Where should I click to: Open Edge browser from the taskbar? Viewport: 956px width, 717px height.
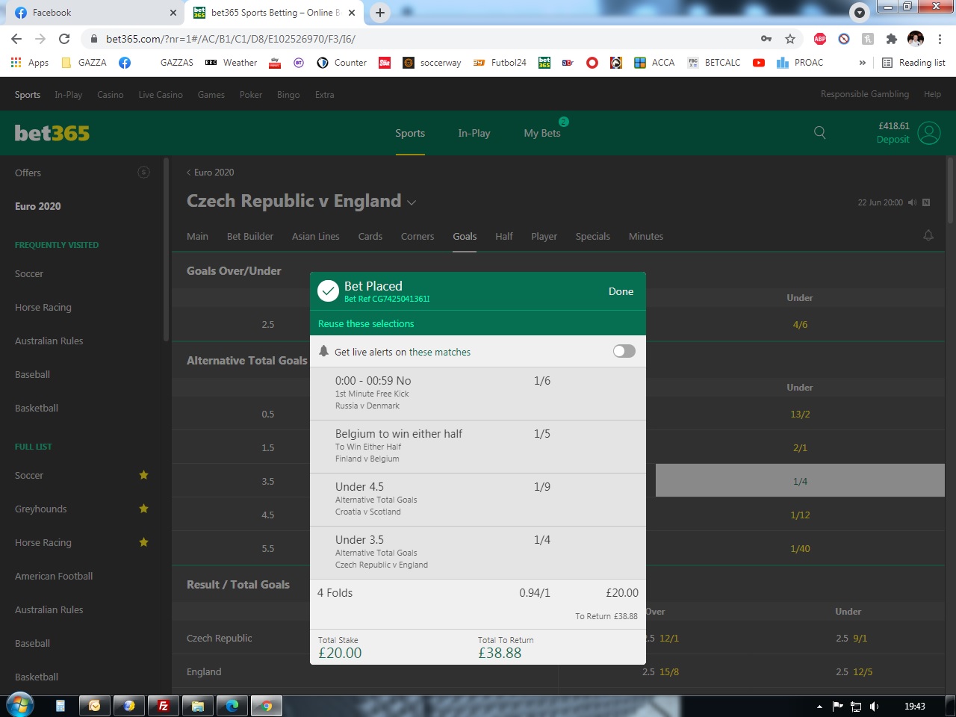coord(232,705)
